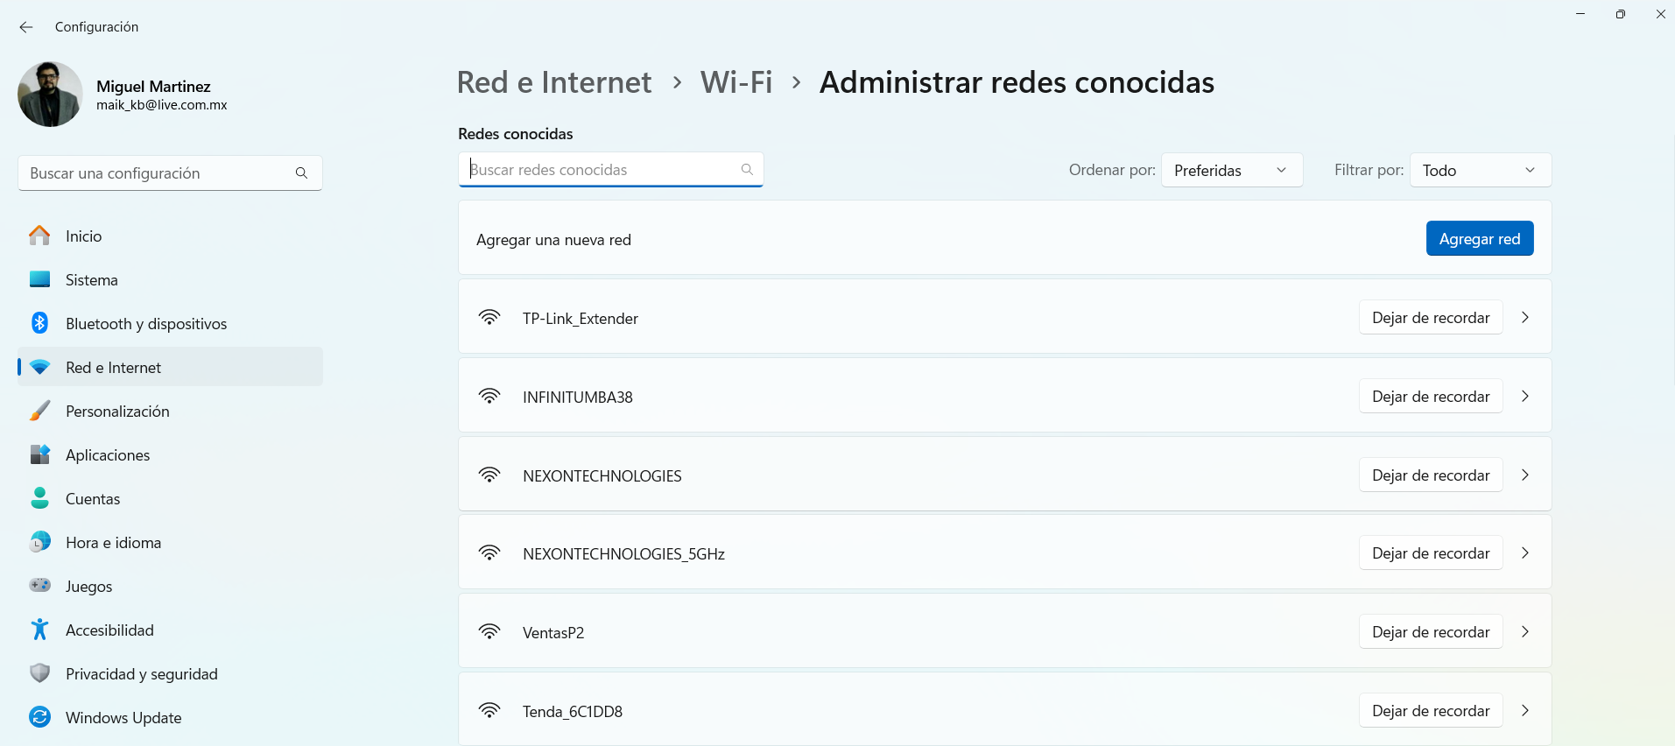This screenshot has width=1675, height=746.
Task: Click the Privacidad y seguridad shield icon
Action: click(x=39, y=673)
